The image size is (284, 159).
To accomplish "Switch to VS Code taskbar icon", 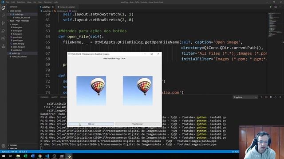I will coord(47,156).
